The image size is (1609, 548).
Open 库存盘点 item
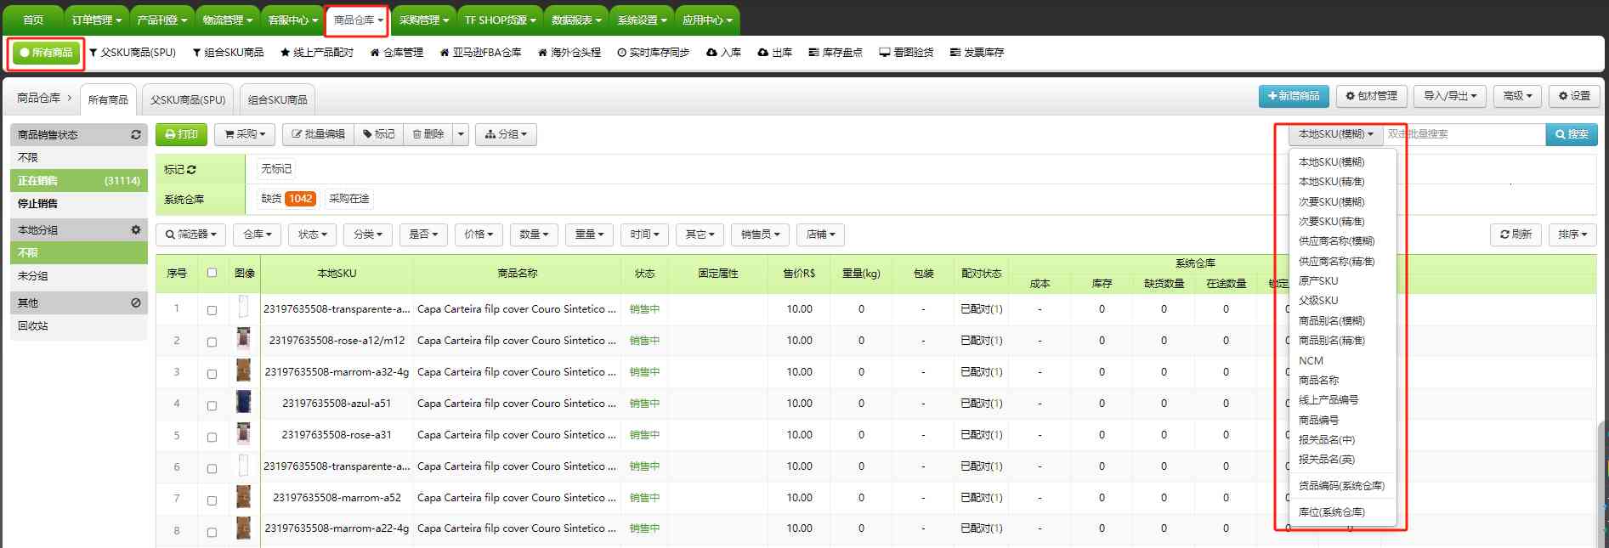836,53
